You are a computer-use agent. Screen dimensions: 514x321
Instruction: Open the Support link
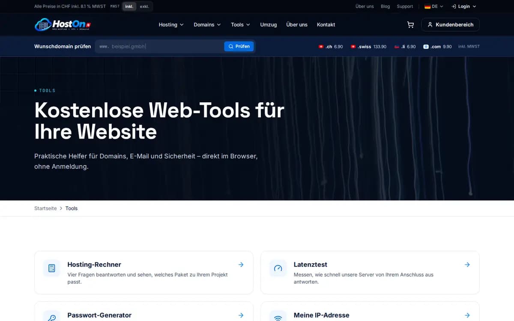(x=405, y=6)
